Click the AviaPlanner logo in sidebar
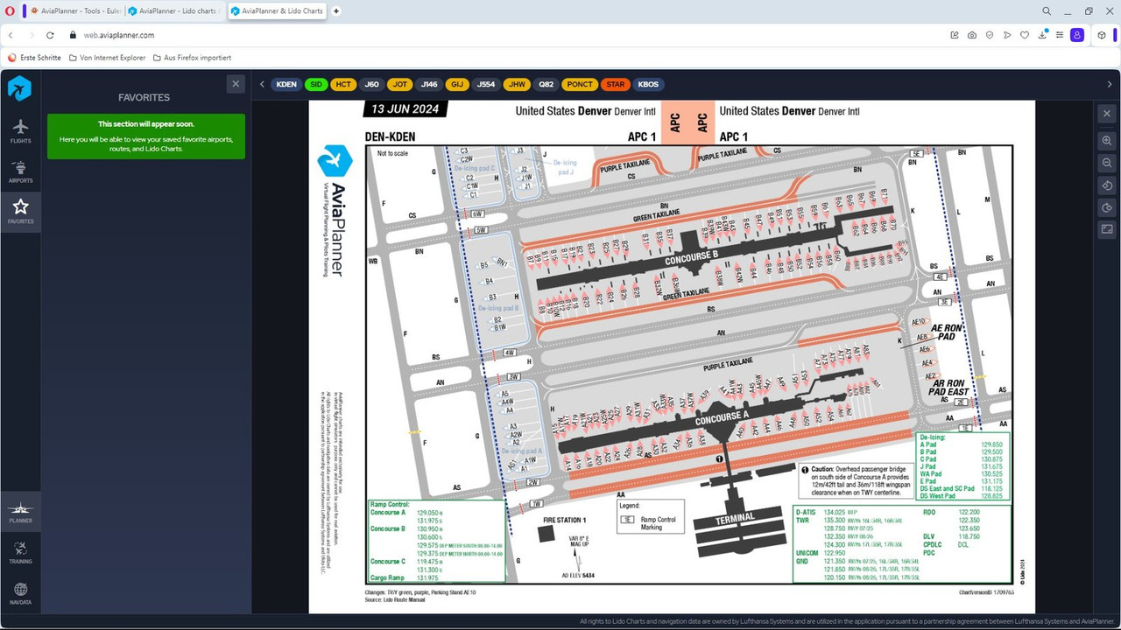The height and width of the screenshot is (630, 1121). point(19,88)
